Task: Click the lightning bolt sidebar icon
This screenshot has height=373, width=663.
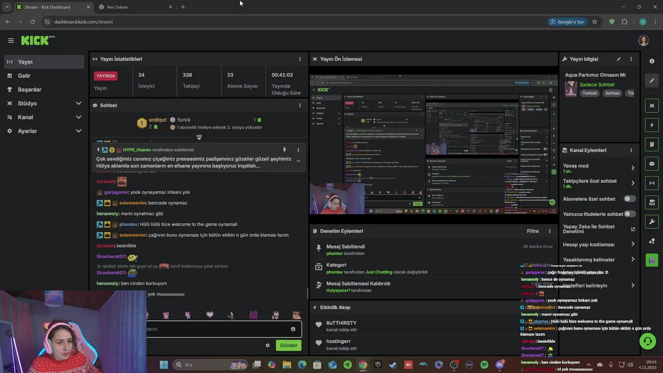Action: click(x=652, y=125)
